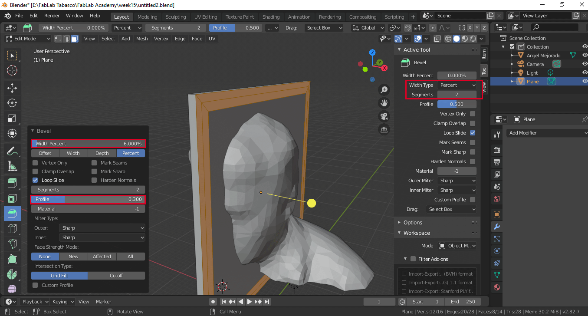Disable the Loop Slide checkbox in Active Tool
This screenshot has width=588, height=316.
(473, 133)
